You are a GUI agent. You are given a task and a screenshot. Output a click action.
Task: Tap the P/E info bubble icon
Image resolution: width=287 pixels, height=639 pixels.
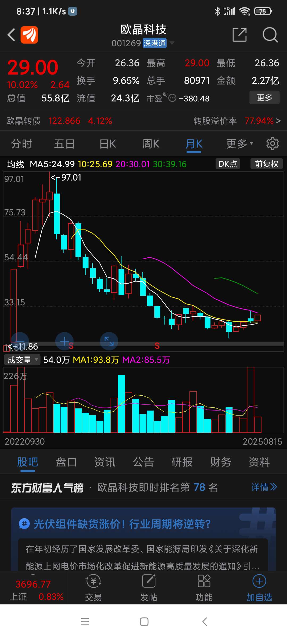click(x=172, y=98)
